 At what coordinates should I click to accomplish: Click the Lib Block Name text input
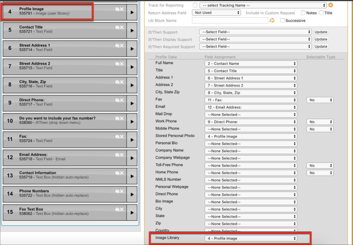click(x=230, y=20)
